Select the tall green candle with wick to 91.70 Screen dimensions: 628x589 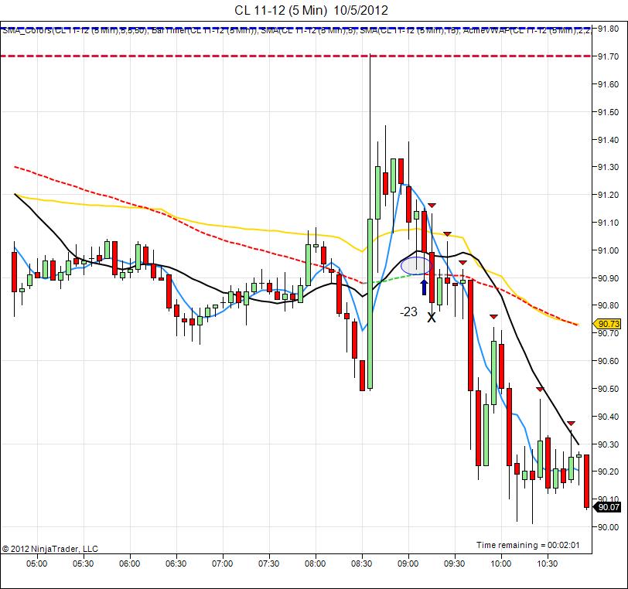tap(370, 304)
